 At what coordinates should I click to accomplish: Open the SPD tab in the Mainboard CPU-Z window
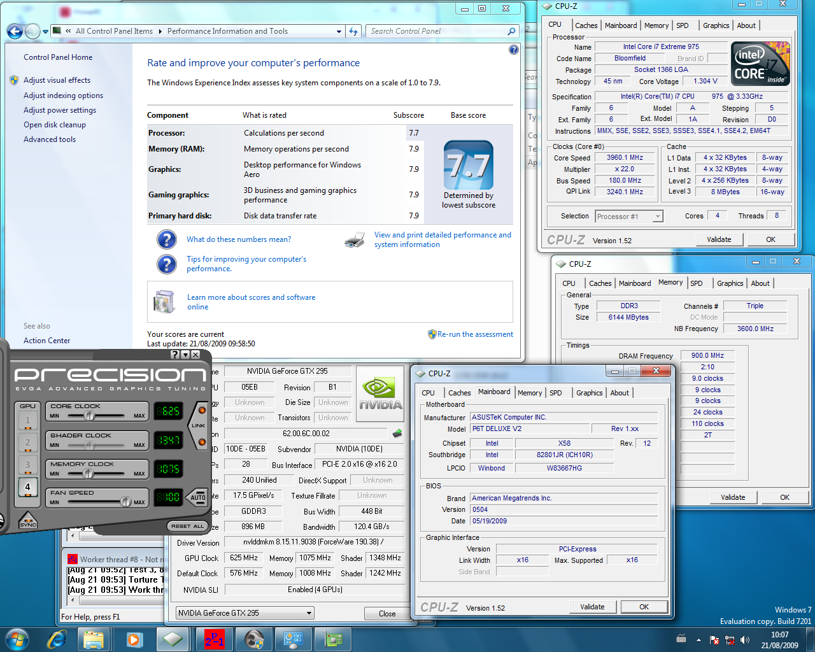click(555, 393)
